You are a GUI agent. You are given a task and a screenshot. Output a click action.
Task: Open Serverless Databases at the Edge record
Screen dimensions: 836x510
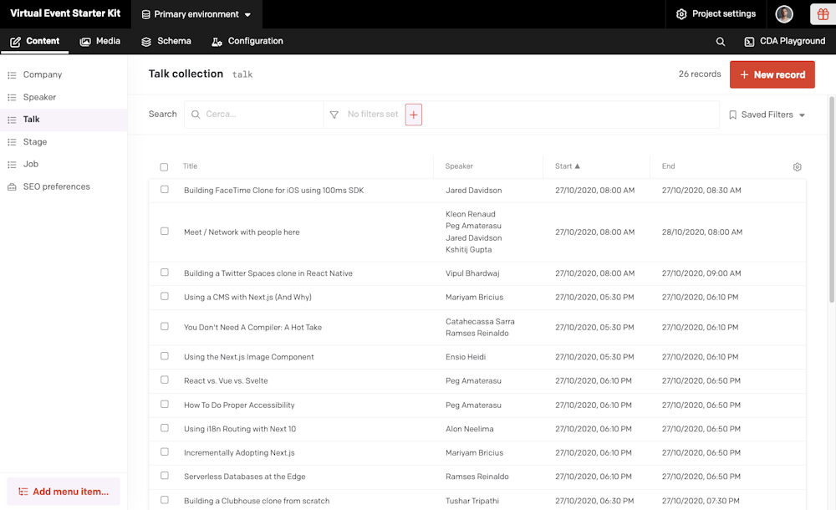pyautogui.click(x=244, y=477)
